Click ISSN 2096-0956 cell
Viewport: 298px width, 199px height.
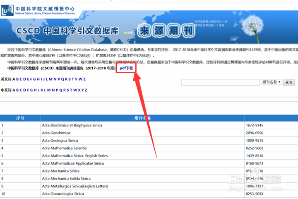[255, 133]
